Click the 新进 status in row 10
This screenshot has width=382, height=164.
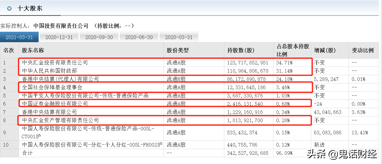coord(319,144)
